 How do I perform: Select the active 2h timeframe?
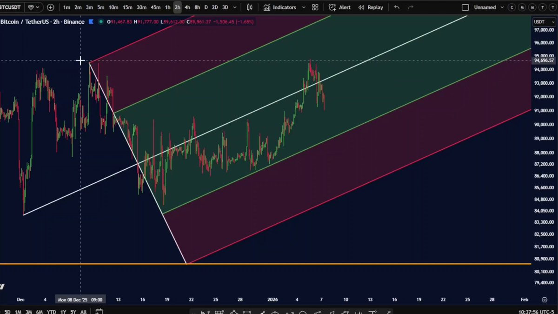coord(177,7)
